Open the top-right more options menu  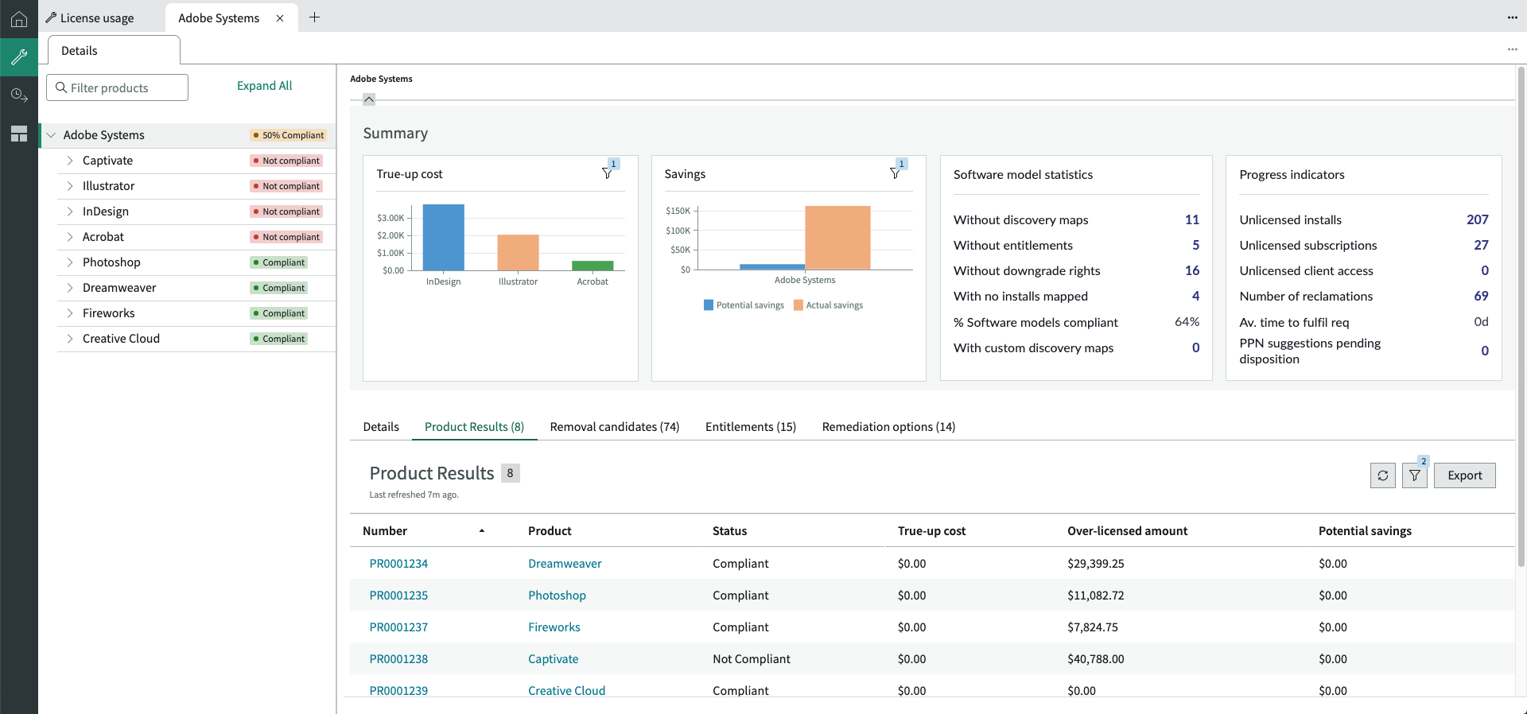(x=1512, y=17)
